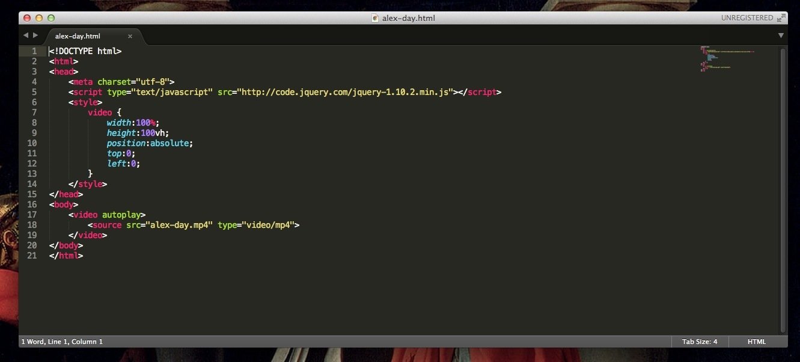Click the file icon in window title
The width and height of the screenshot is (800, 362).
click(376, 18)
